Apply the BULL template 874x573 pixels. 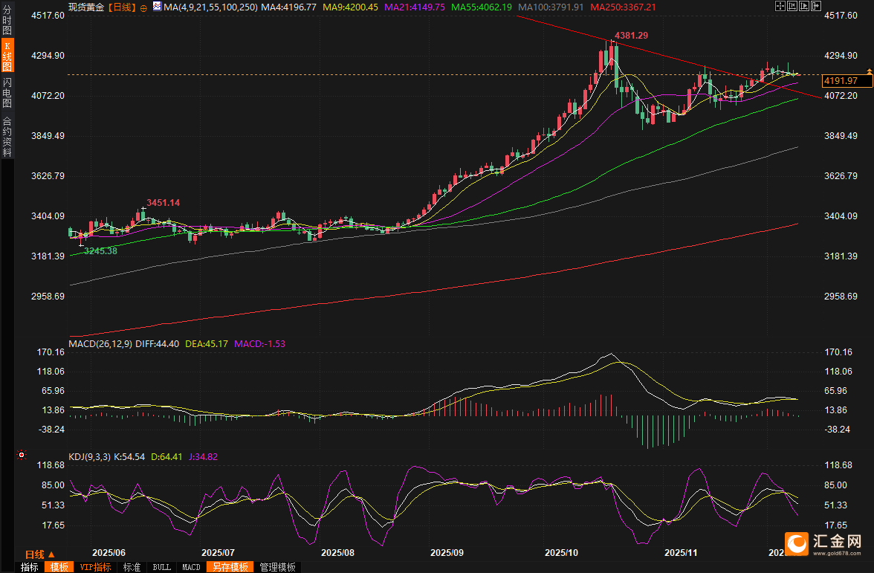click(x=162, y=567)
